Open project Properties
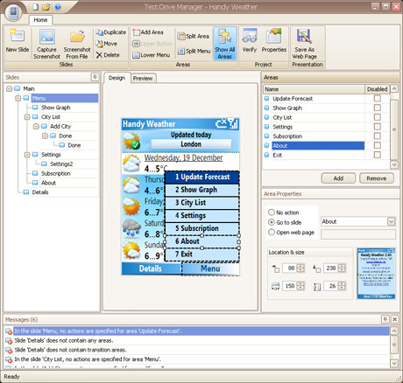The width and height of the screenshot is (403, 383). (x=274, y=41)
